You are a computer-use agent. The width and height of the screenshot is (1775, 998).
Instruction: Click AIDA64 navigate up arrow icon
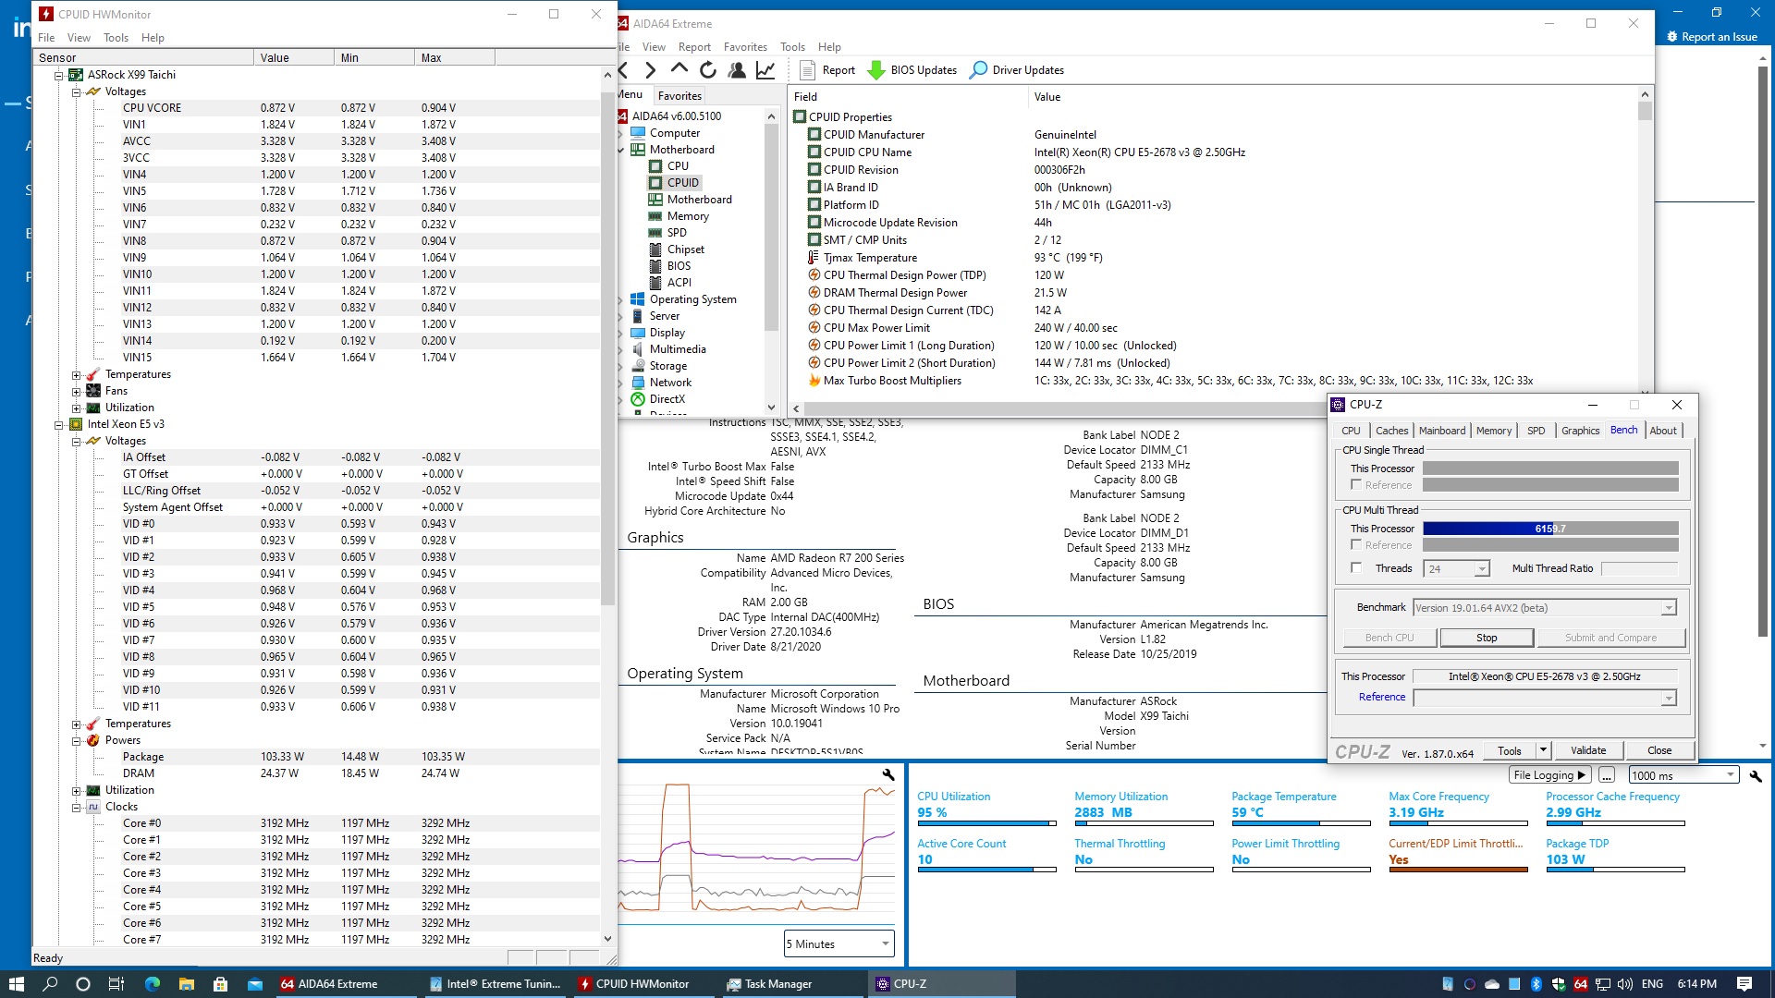[x=679, y=69]
